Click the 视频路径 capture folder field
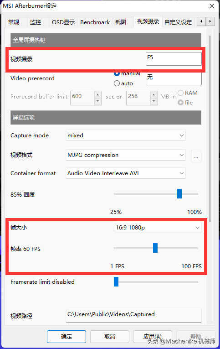Viewport: 220px width, 349px height. (133, 315)
